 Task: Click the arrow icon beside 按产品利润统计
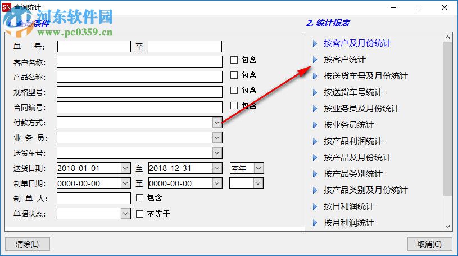(x=315, y=141)
